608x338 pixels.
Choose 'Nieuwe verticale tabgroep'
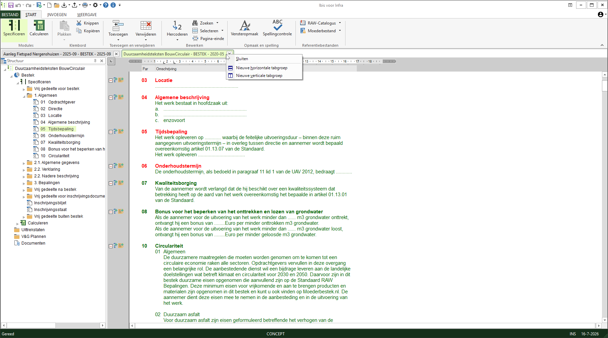point(265,76)
